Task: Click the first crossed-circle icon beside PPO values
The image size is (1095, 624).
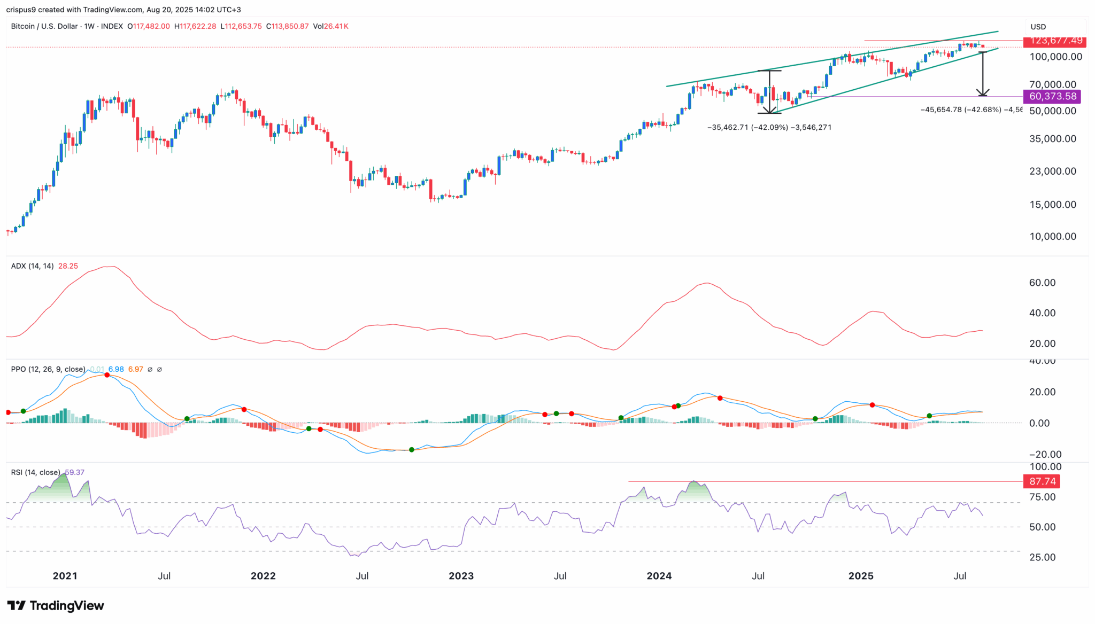Action: (151, 369)
